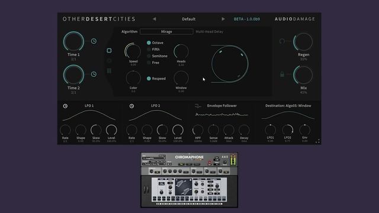Click the Destination Env amount knob
The width and height of the screenshot is (379, 213).
(x=305, y=130)
